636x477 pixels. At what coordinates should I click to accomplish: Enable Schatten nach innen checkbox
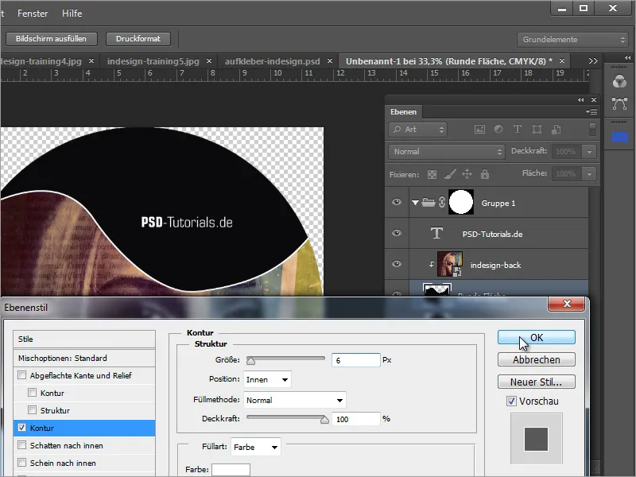pos(22,445)
